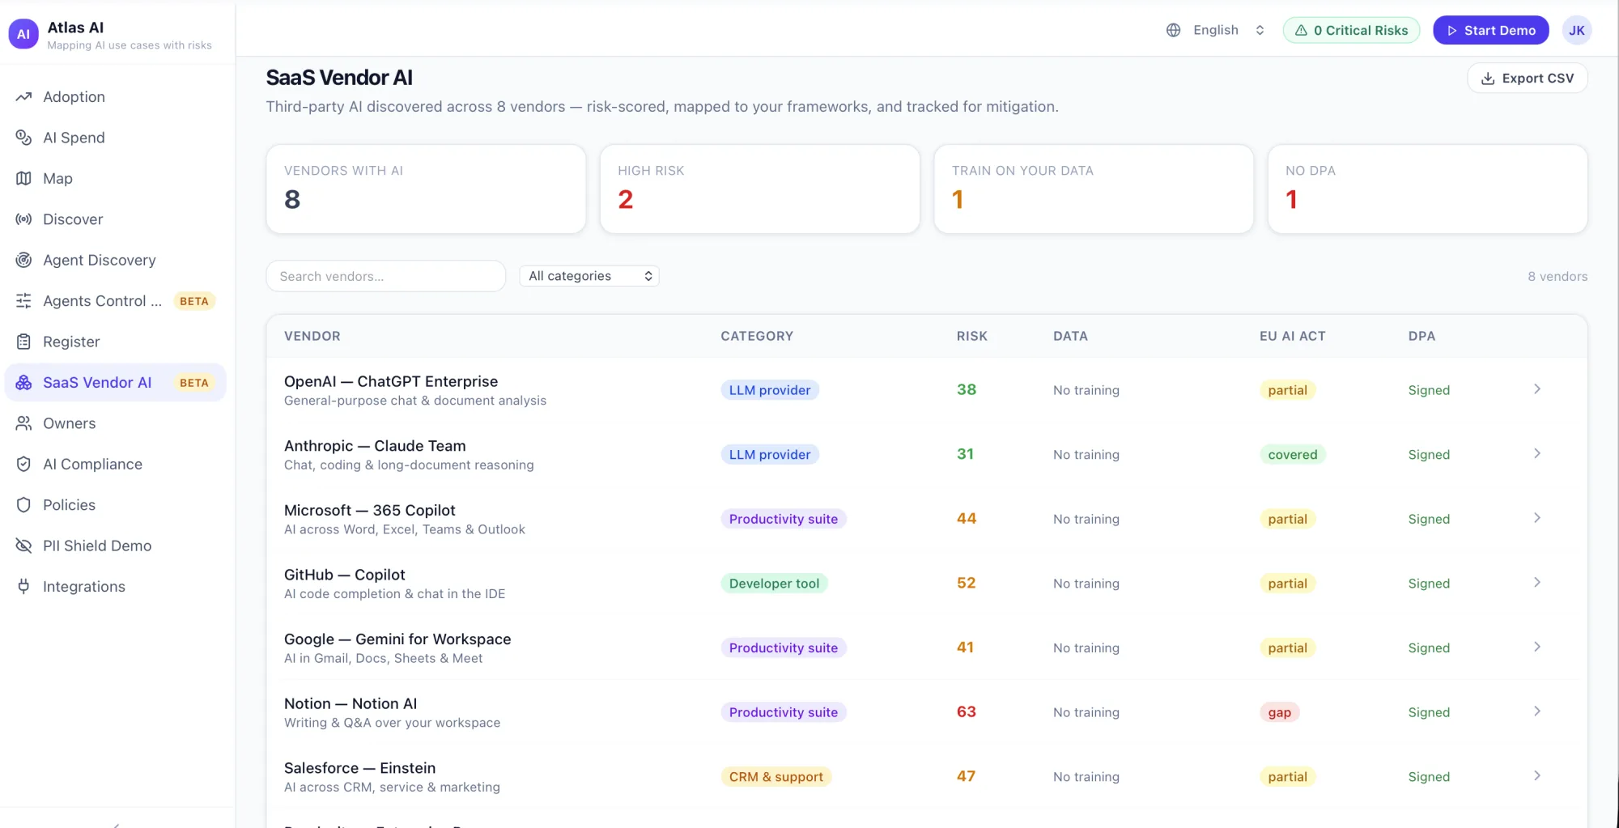Open the High Risk stat card
Image resolution: width=1619 pixels, height=828 pixels.
point(759,189)
